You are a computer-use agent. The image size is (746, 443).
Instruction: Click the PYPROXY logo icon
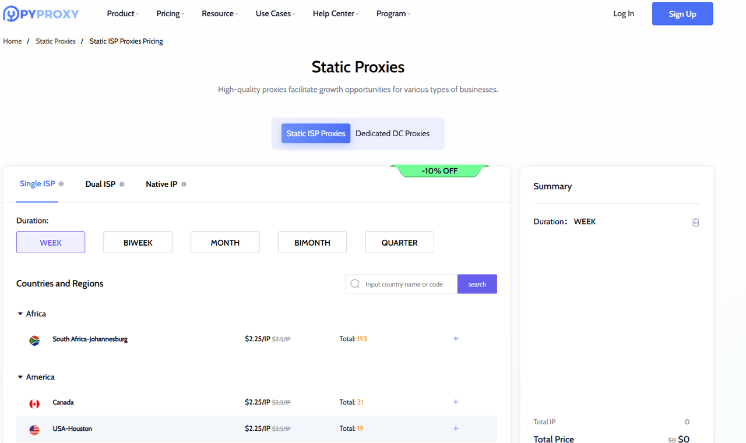[10, 13]
